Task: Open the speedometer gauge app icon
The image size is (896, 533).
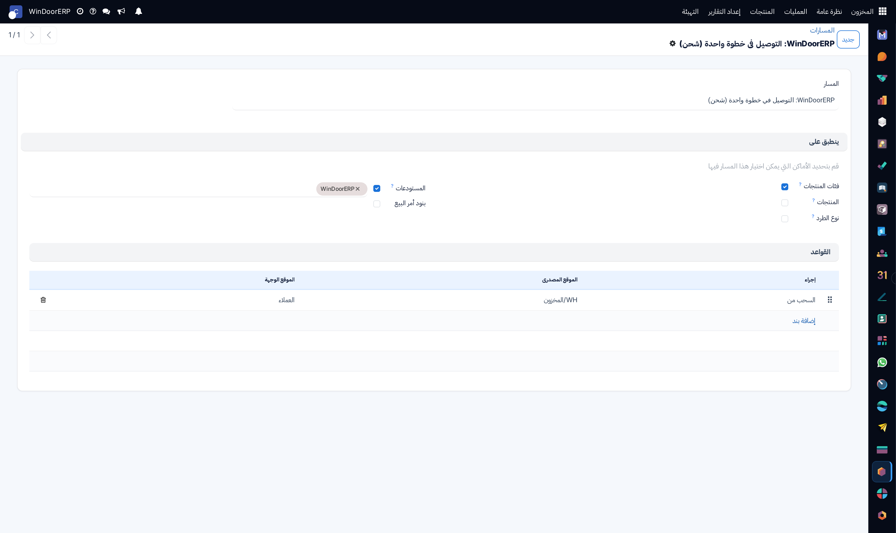Action: (882, 384)
